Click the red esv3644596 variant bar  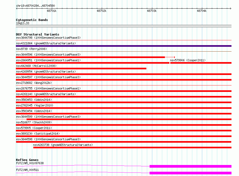(x=90, y=57)
